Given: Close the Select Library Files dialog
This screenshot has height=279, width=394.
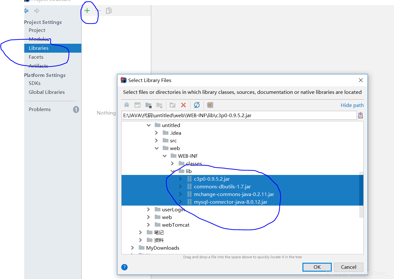Looking at the screenshot, I should click(x=361, y=80).
